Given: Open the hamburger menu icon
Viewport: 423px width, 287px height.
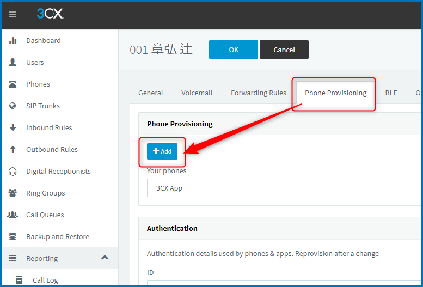Looking at the screenshot, I should (13, 14).
